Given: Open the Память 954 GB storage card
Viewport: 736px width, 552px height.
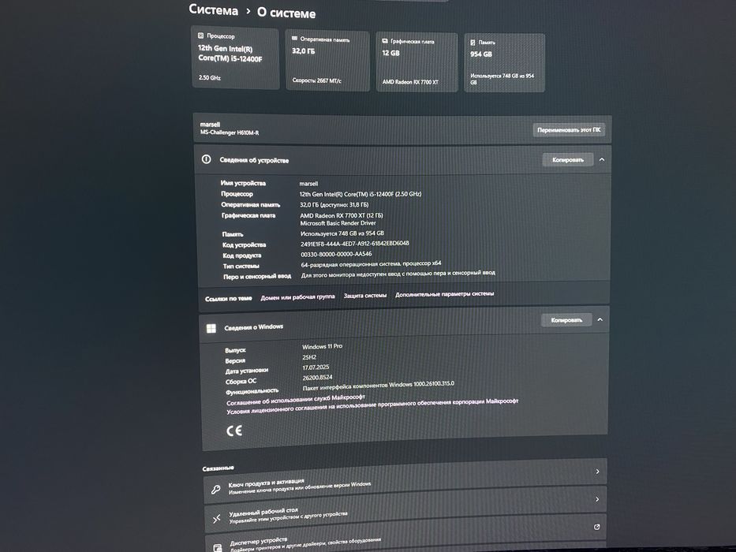Looking at the screenshot, I should [x=504, y=63].
